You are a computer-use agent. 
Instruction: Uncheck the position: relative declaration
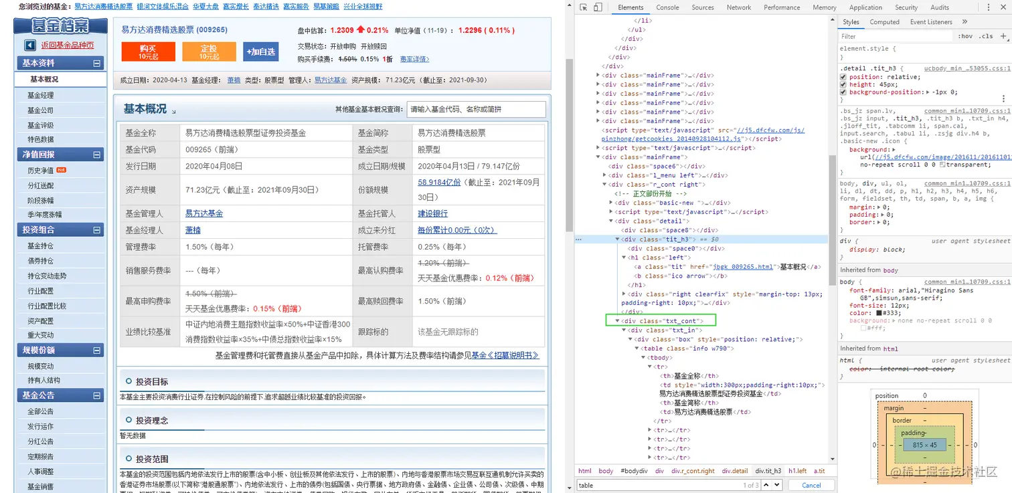(843, 77)
